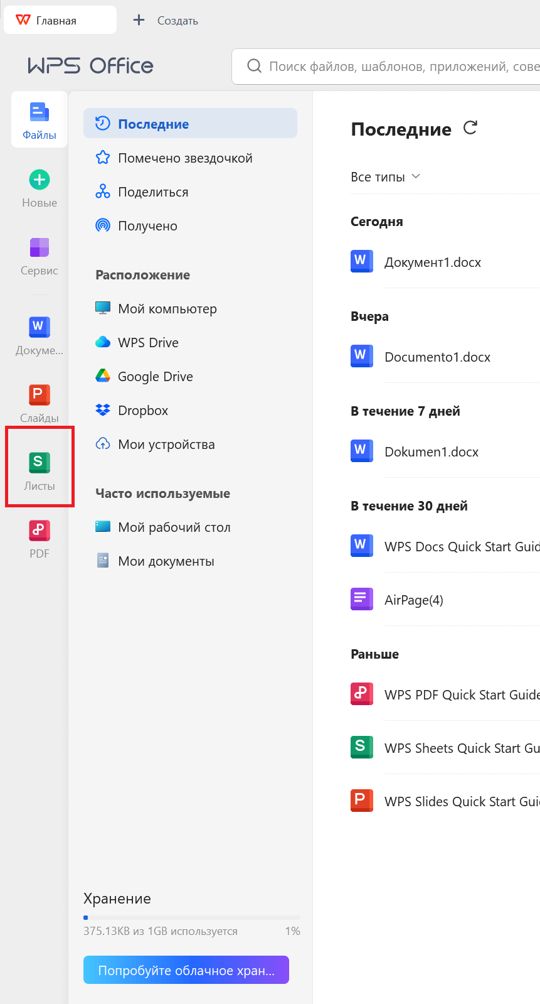Open file Dokumen1.docx

[431, 451]
